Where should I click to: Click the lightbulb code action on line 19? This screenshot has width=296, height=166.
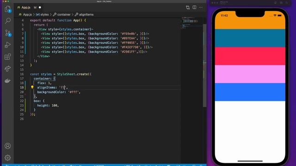(32, 87)
